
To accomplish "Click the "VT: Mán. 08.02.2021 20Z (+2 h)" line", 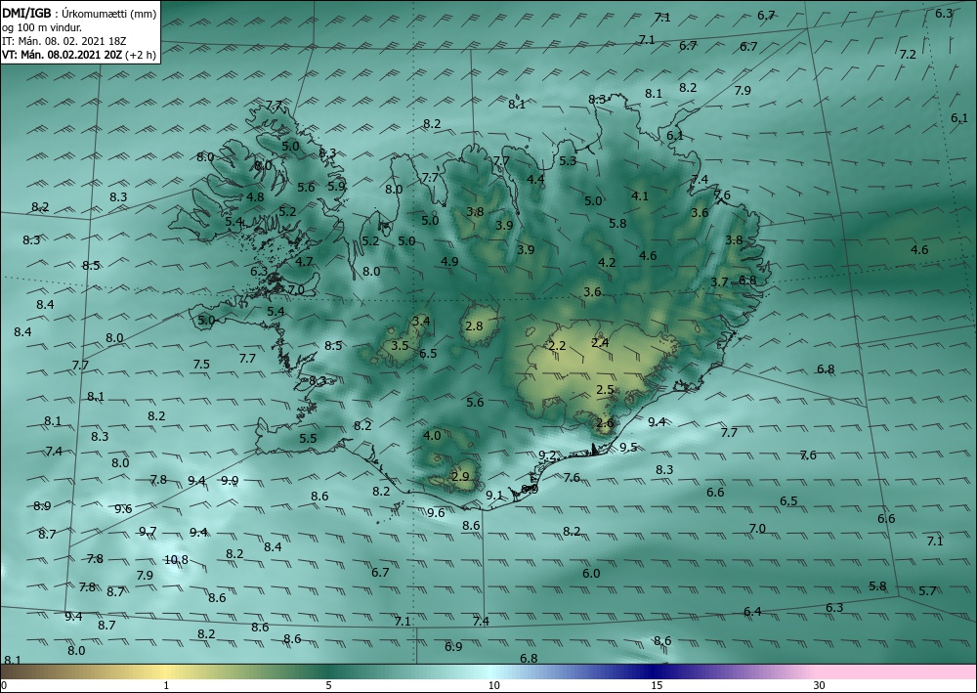I will pyautogui.click(x=78, y=54).
